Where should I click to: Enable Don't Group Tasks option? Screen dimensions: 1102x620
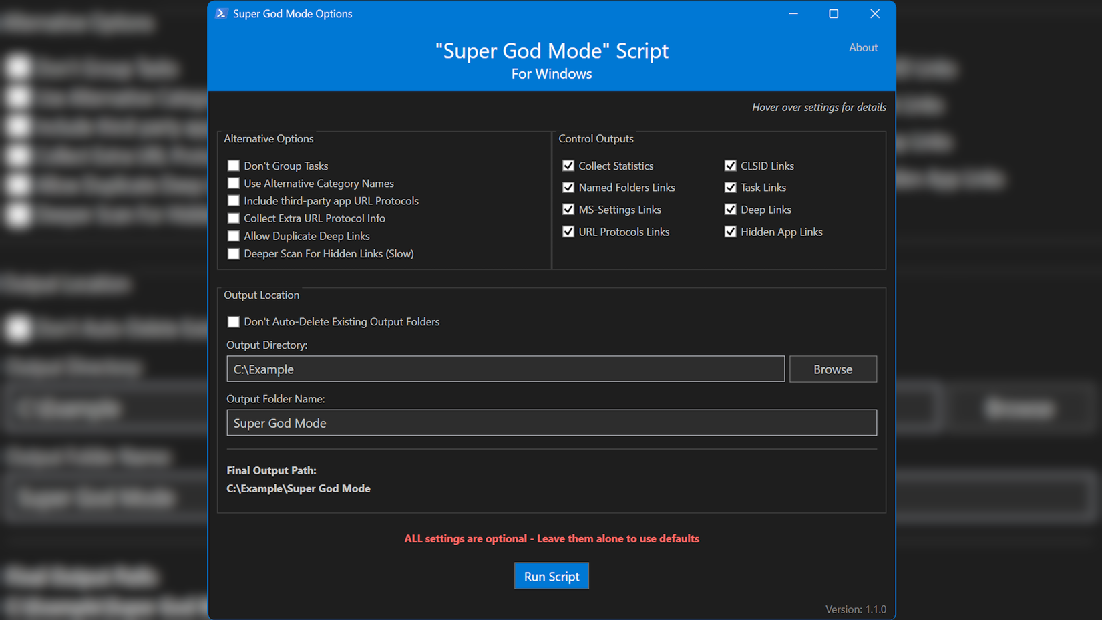point(234,165)
